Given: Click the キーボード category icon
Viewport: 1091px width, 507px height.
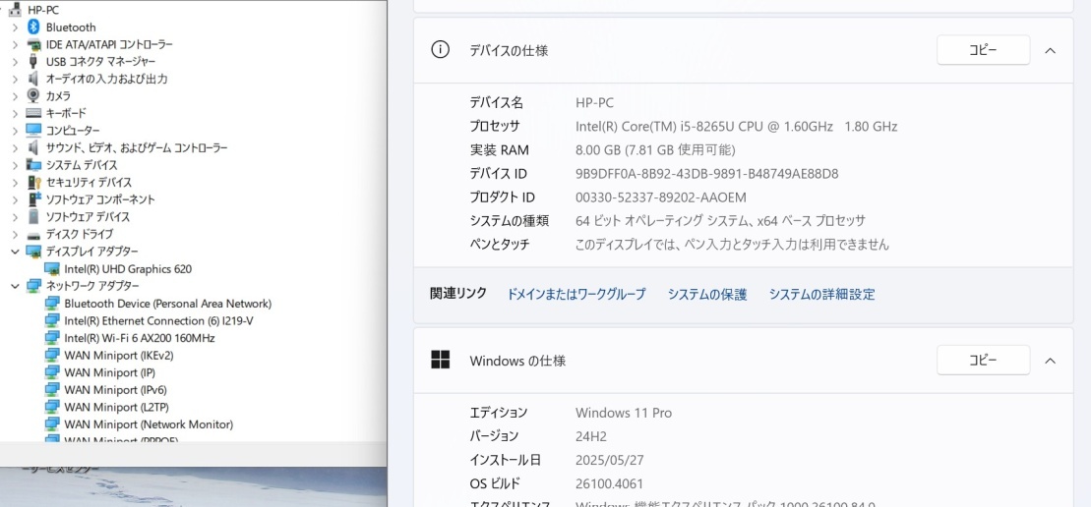Looking at the screenshot, I should 33,113.
